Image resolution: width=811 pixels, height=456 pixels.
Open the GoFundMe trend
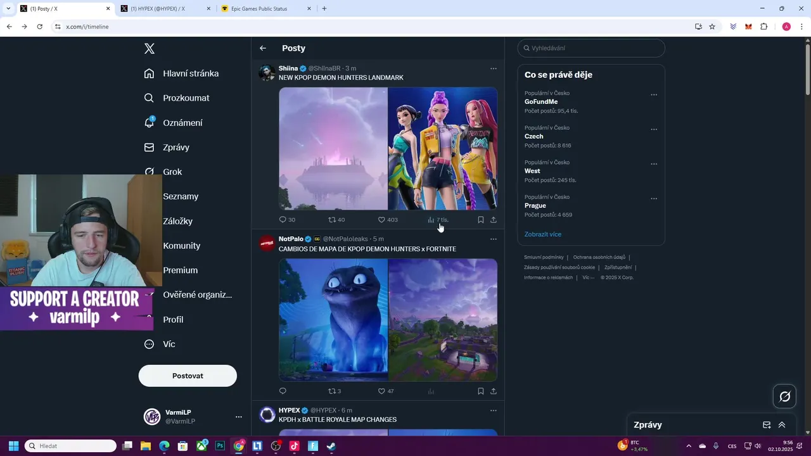click(541, 102)
